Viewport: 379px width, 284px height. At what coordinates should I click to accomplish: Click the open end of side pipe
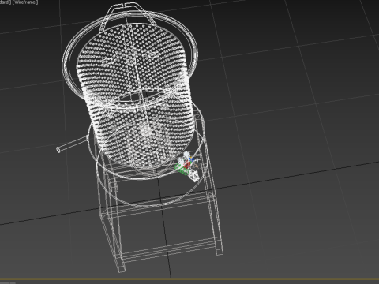[58, 150]
